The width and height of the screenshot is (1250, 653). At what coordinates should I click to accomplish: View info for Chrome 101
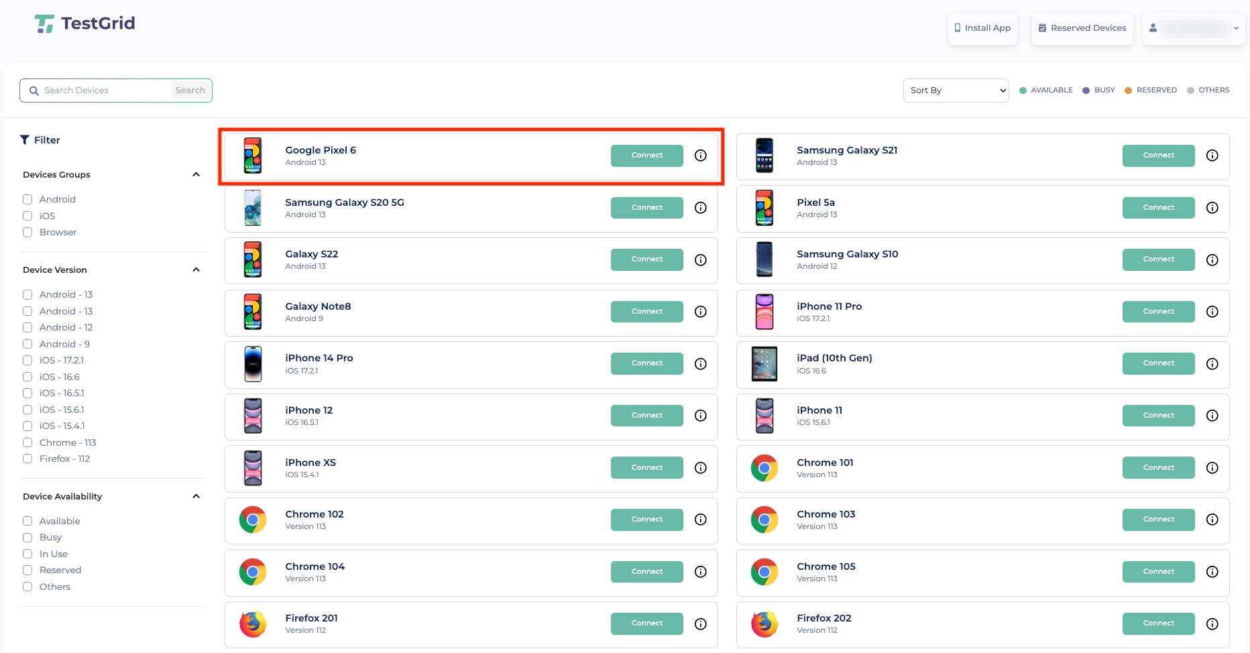pyautogui.click(x=1212, y=468)
